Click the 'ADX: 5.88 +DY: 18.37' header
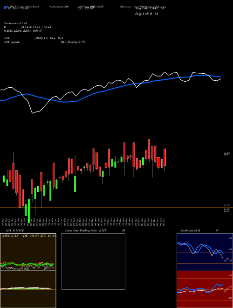Viewport: 233px width, 308px height. (x=20, y=236)
